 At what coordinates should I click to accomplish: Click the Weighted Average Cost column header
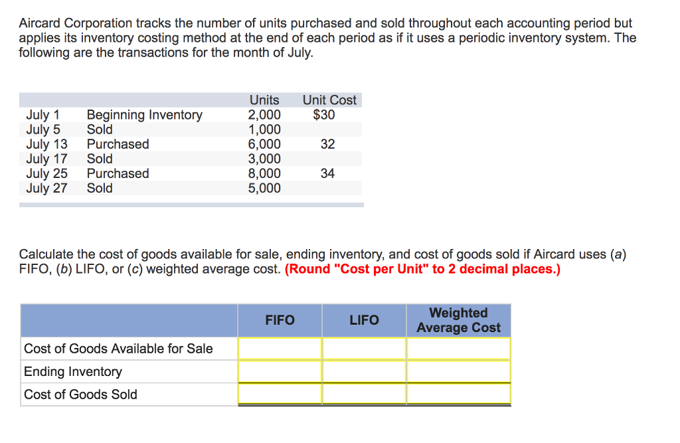(458, 320)
